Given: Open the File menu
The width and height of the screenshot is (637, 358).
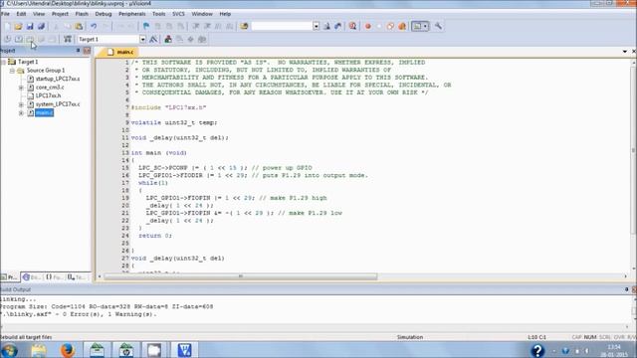Looking at the screenshot, I should click(x=5, y=14).
